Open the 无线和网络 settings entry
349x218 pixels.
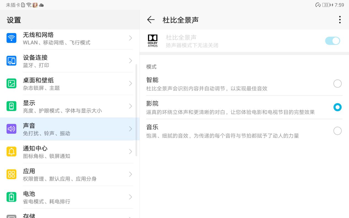70,38
